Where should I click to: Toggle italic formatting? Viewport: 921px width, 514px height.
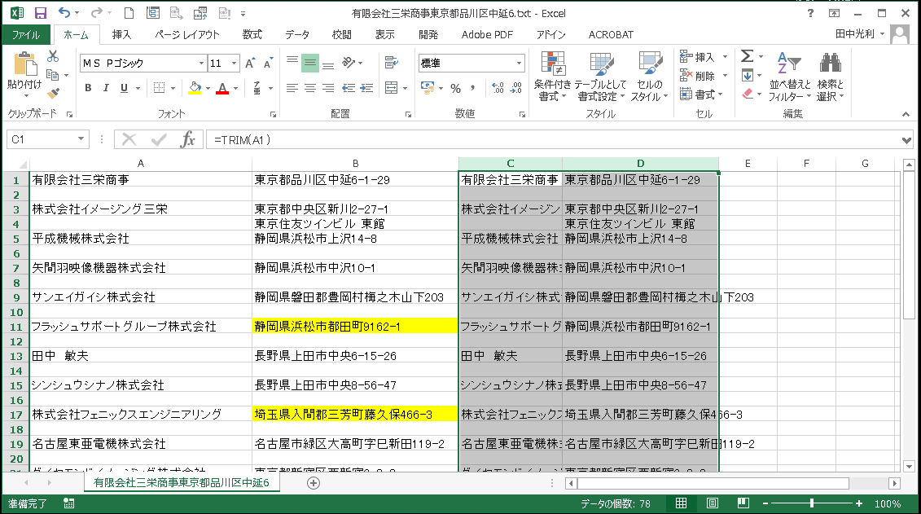point(106,88)
